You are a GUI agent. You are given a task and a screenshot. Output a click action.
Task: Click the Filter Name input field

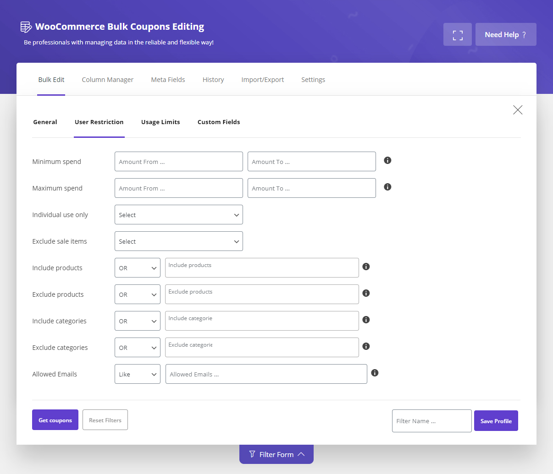click(432, 421)
